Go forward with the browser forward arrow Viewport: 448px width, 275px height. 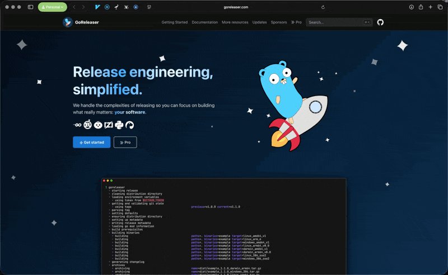pyautogui.click(x=83, y=7)
